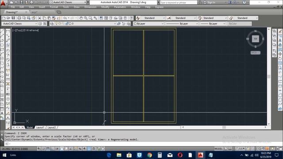Viewport: 283px width, 159px height.
Task: Open Google Chrome from the Windows taskbar
Action: click(149, 155)
